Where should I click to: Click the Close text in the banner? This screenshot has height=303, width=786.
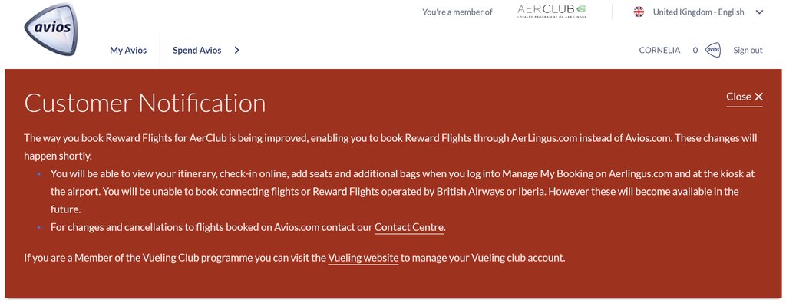[x=739, y=97]
